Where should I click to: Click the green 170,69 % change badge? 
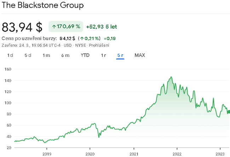coord(66,26)
